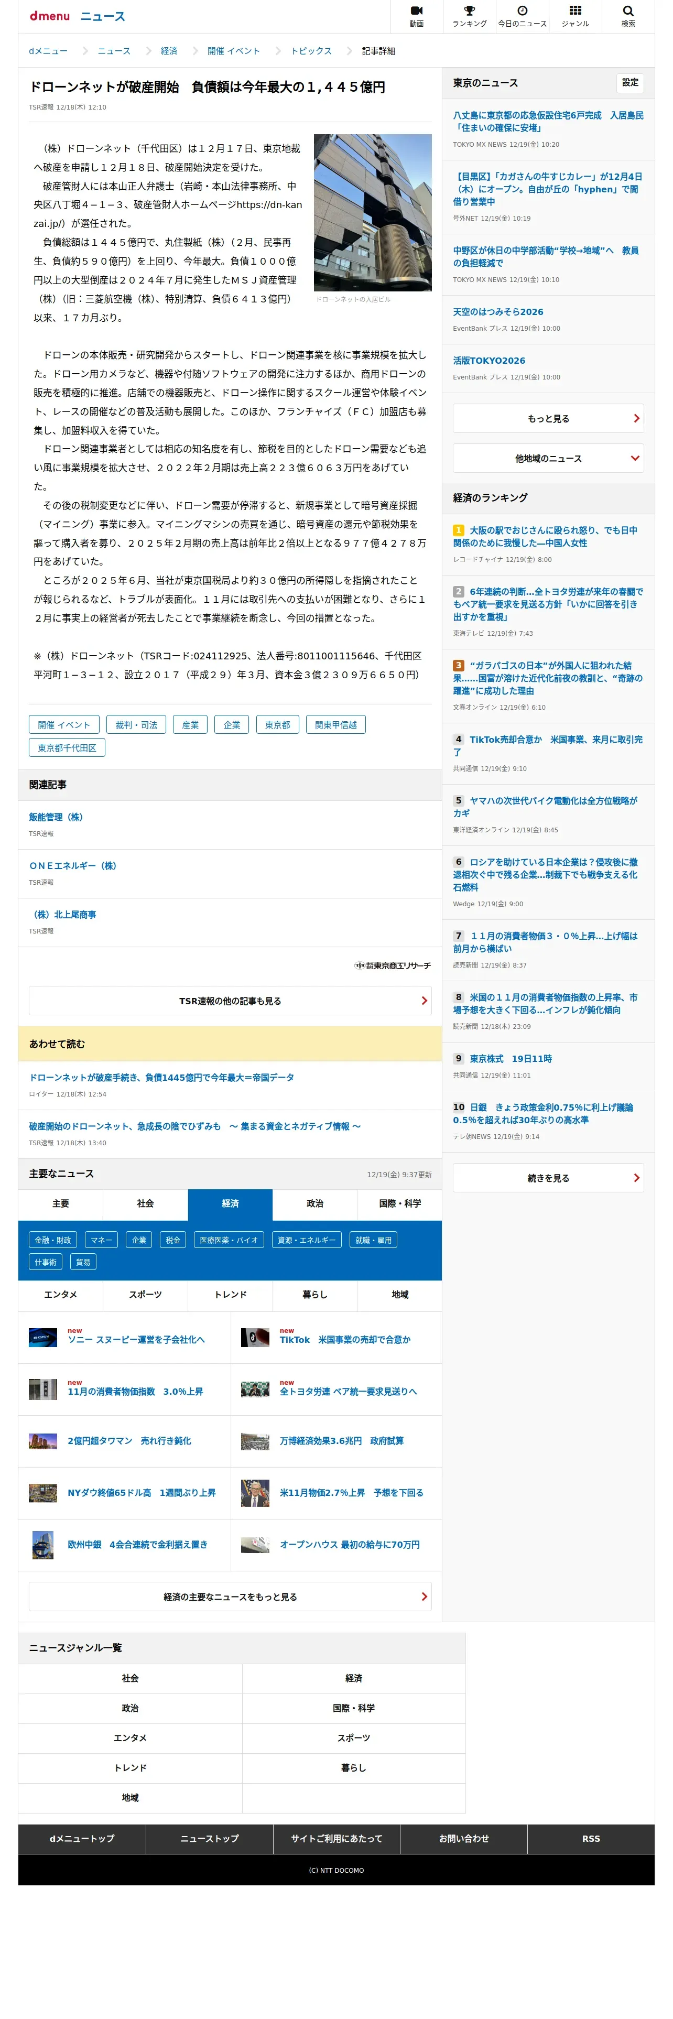Click the 仕事術 subcategory tag
Image resolution: width=673 pixels, height=2019 pixels.
(46, 1262)
